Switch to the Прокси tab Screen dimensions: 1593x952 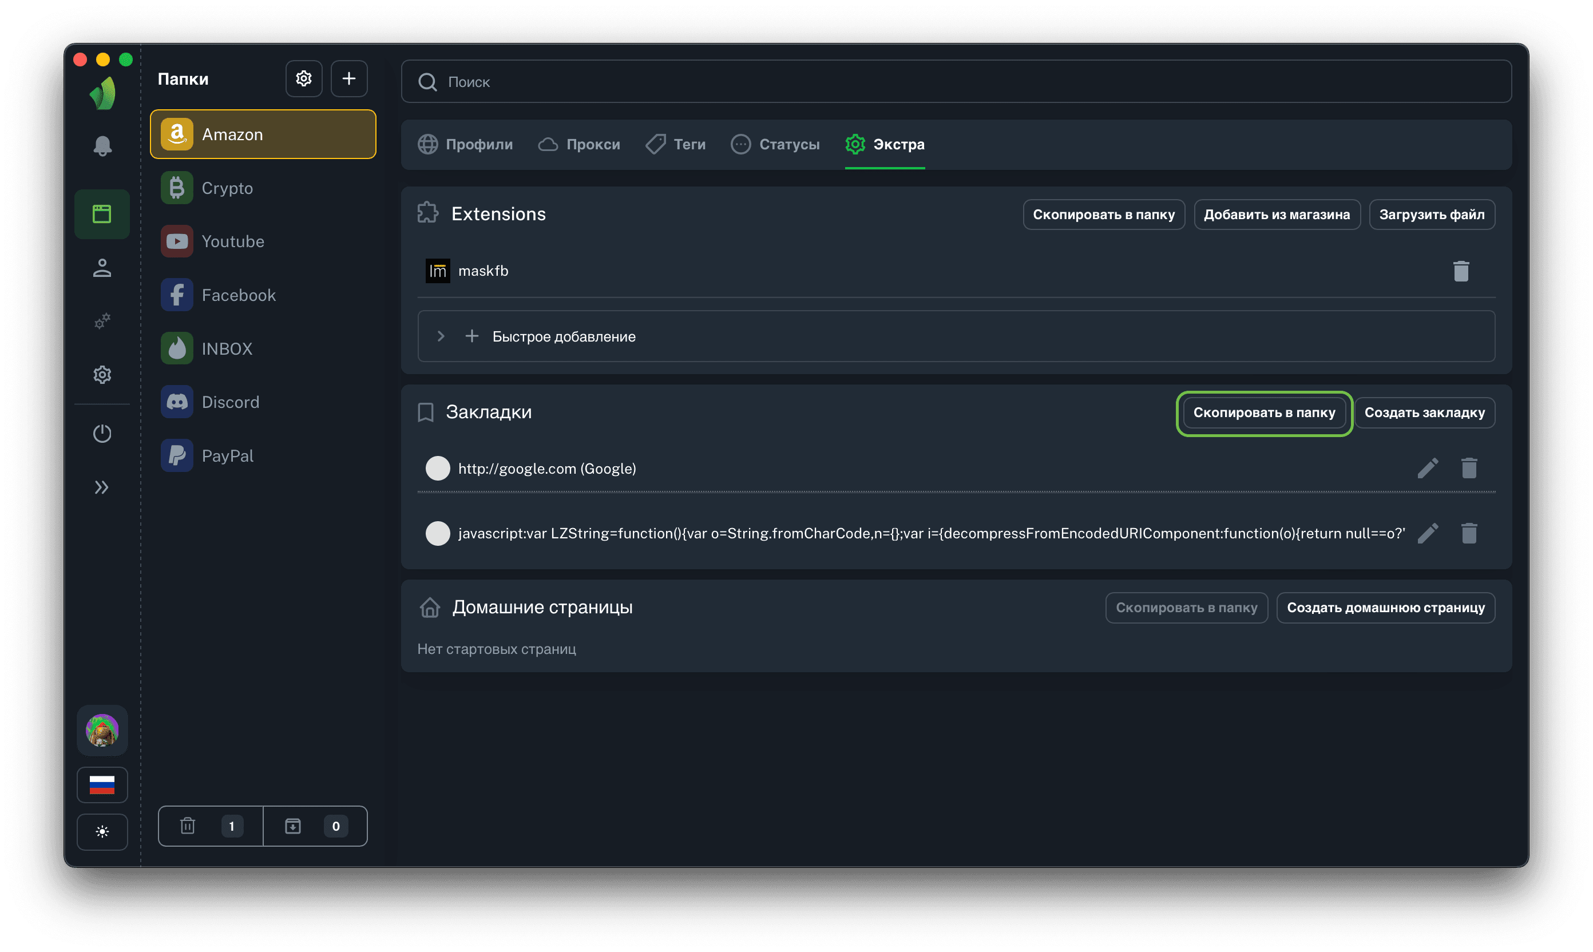(579, 144)
